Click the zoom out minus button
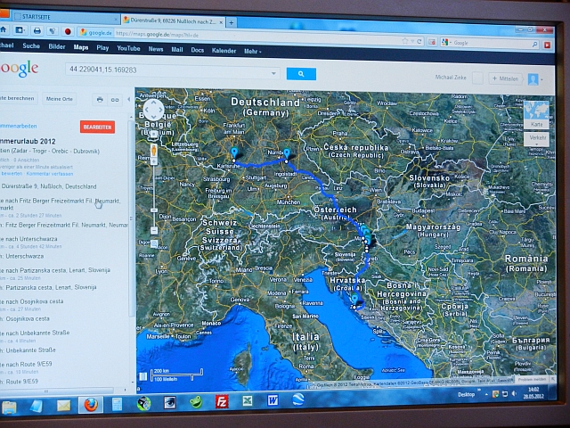Image resolution: width=570 pixels, height=428 pixels. click(x=154, y=230)
